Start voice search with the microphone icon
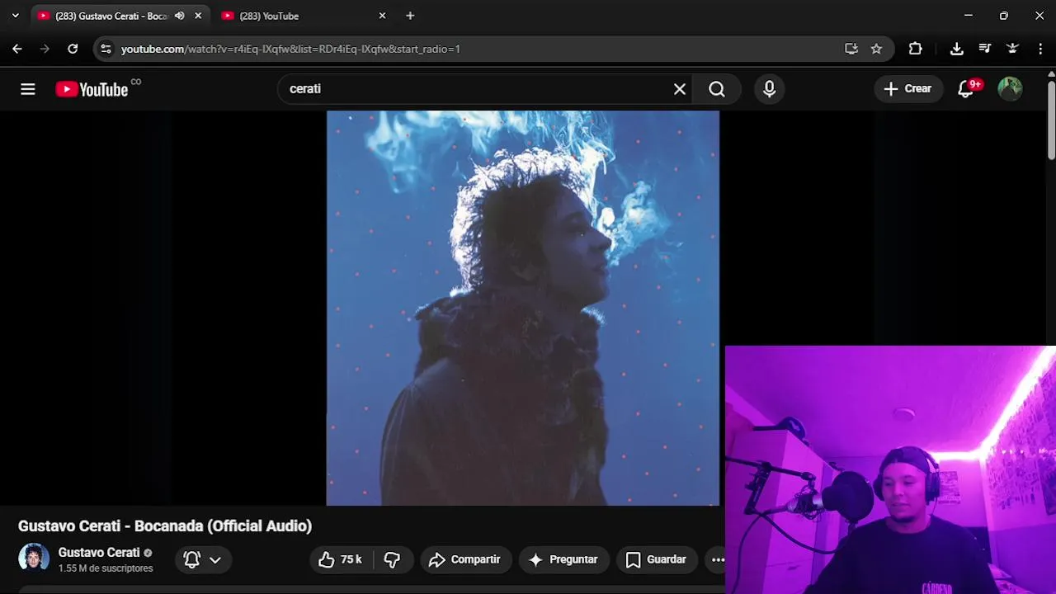 click(x=769, y=89)
